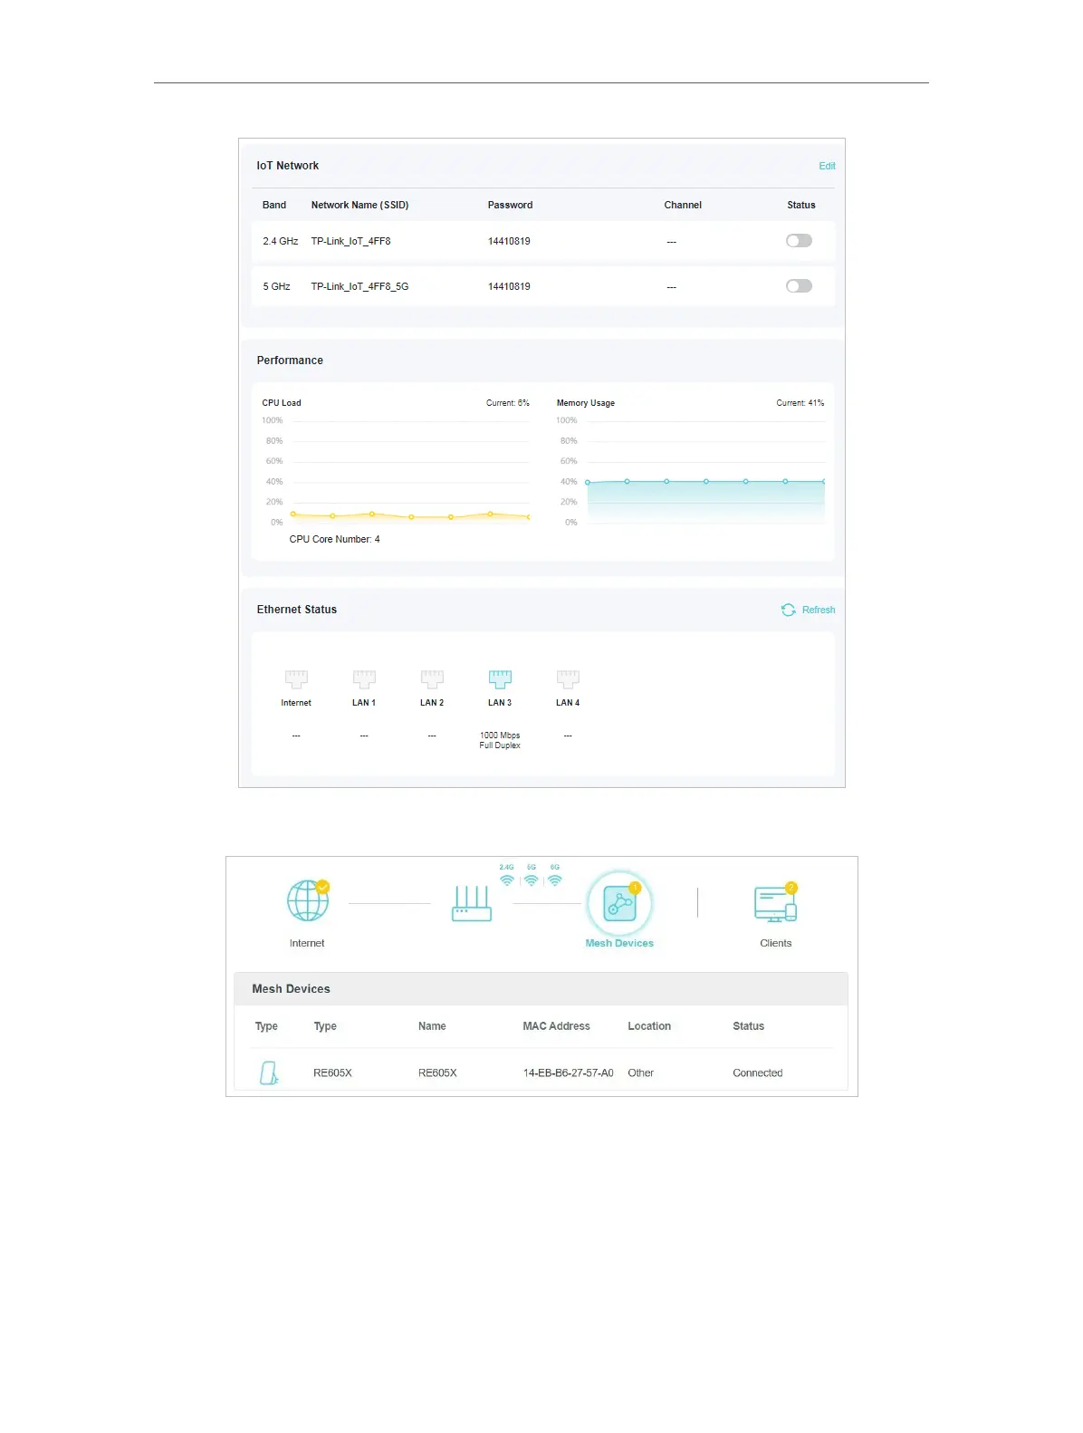This screenshot has height=1433, width=1083.
Task: Click the LAN 1 port icon
Action: pyautogui.click(x=364, y=679)
